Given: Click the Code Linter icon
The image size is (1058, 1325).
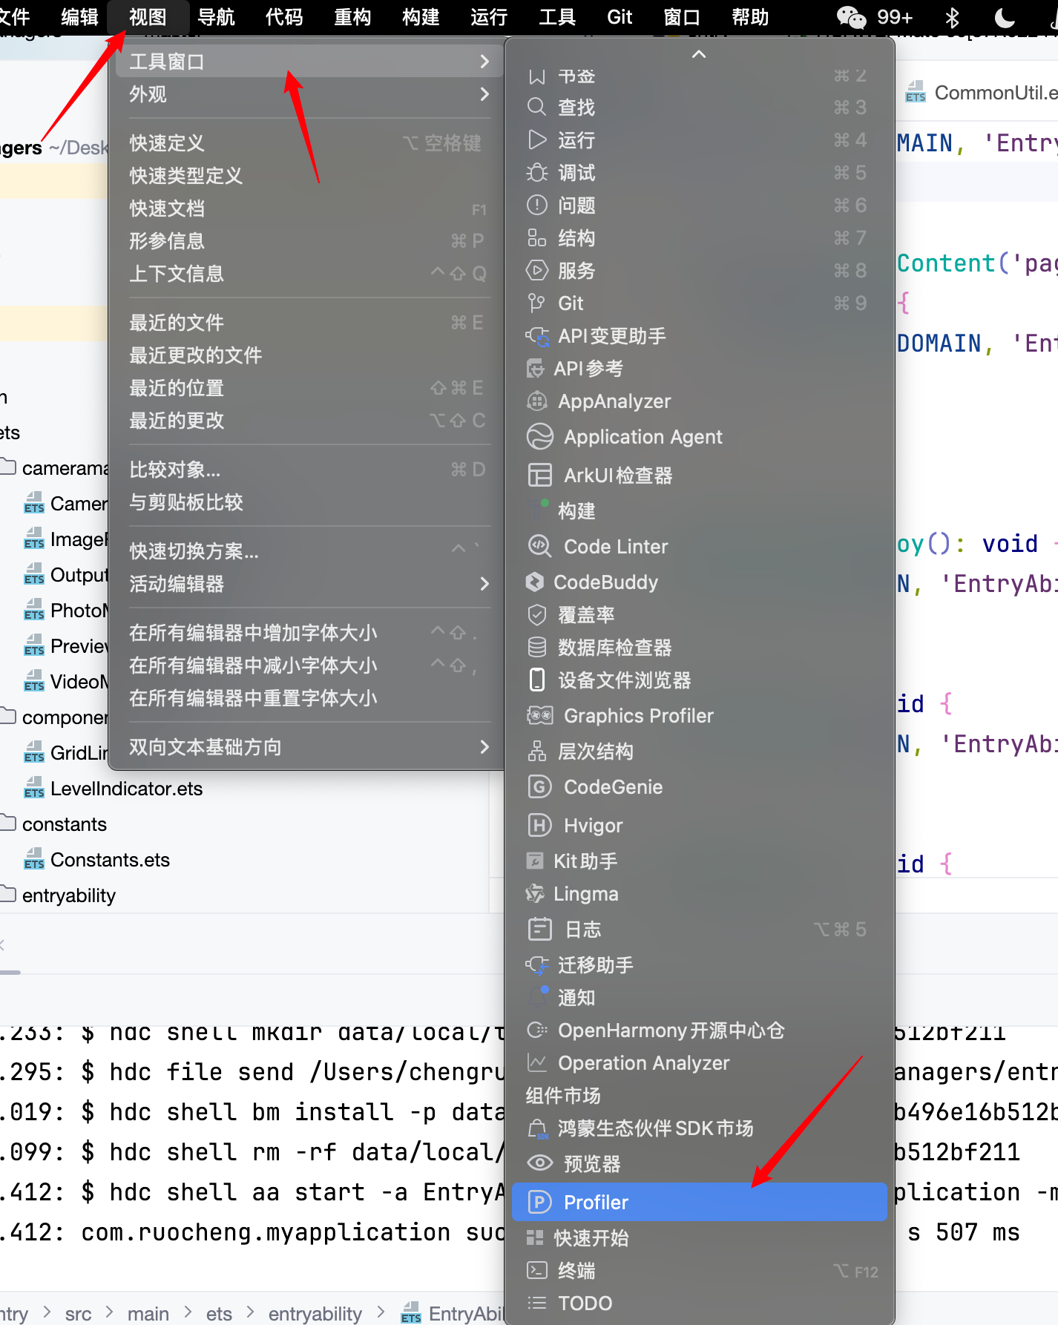Looking at the screenshot, I should point(540,547).
